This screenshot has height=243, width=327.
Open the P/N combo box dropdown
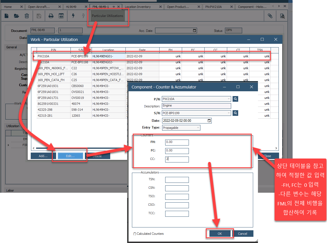coord(229,99)
